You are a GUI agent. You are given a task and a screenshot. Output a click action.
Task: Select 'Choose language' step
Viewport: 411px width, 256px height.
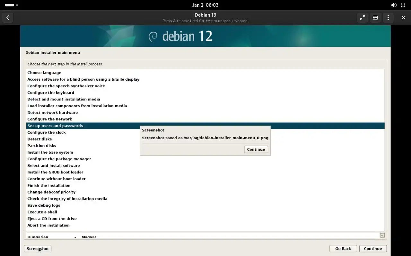tap(205, 73)
